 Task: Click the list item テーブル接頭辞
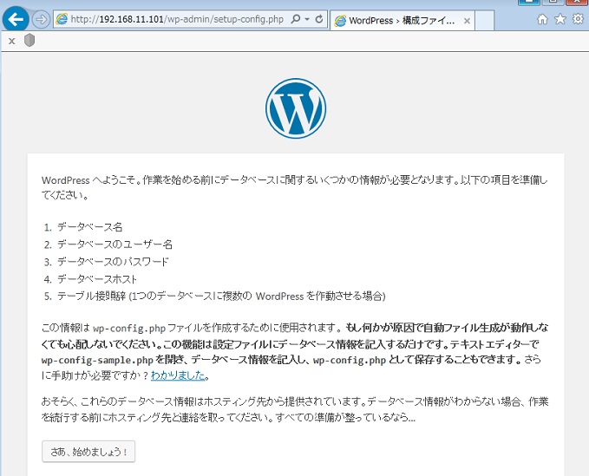pos(221,297)
